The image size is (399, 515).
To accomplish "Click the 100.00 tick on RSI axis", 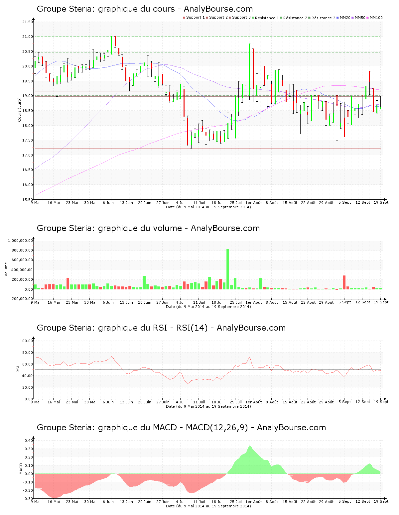I will click(x=27, y=341).
